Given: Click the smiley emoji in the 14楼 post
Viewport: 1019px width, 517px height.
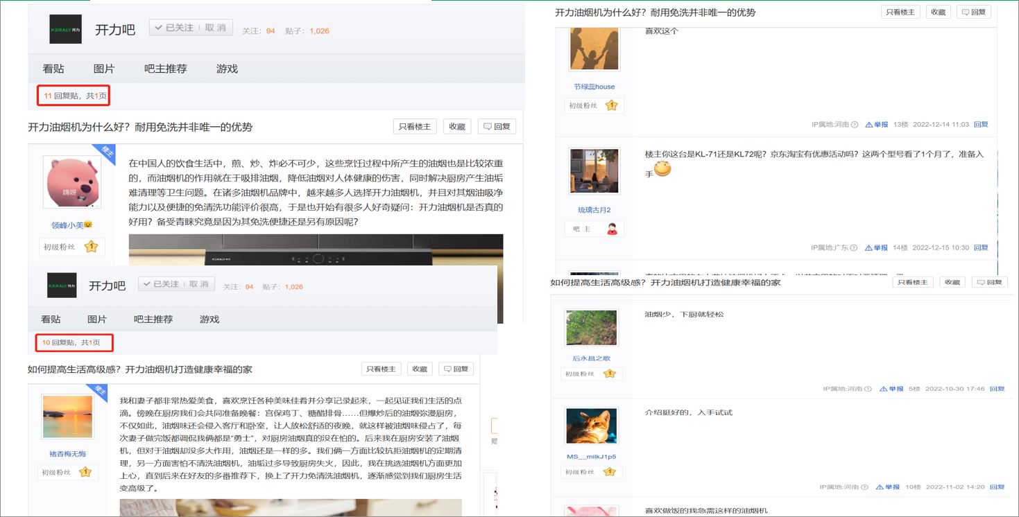Looking at the screenshot, I should 662,168.
